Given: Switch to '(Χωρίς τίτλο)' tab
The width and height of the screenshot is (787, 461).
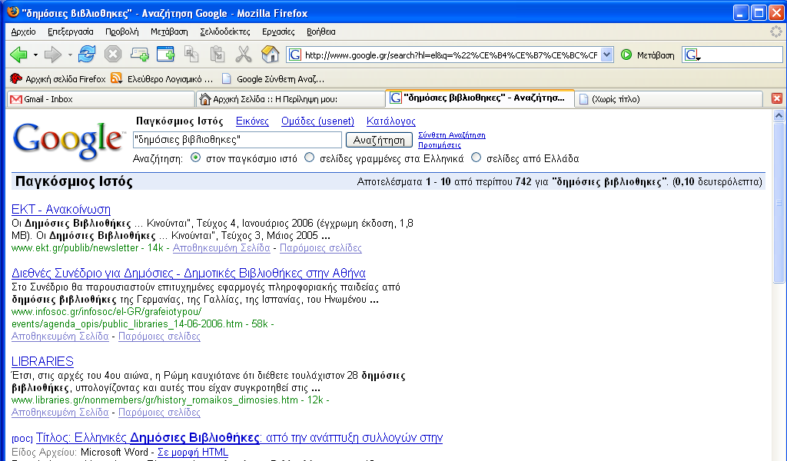Looking at the screenshot, I should 669,99.
